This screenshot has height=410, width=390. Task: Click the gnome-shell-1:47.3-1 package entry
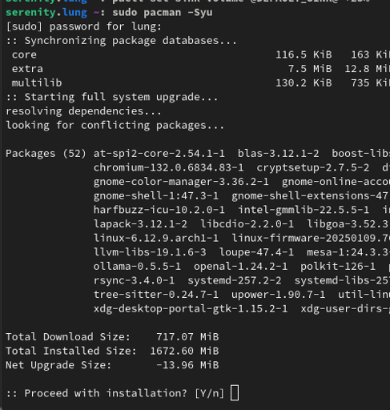(156, 196)
